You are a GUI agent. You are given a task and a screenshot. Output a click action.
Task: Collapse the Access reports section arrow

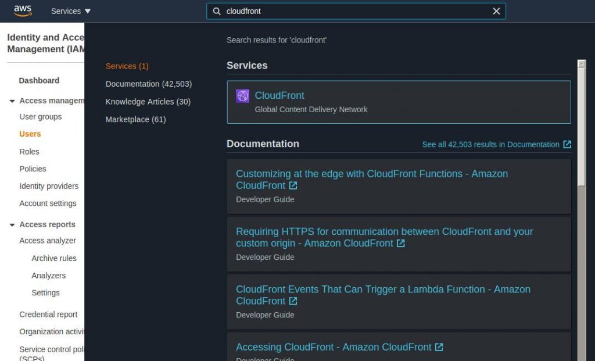12,225
